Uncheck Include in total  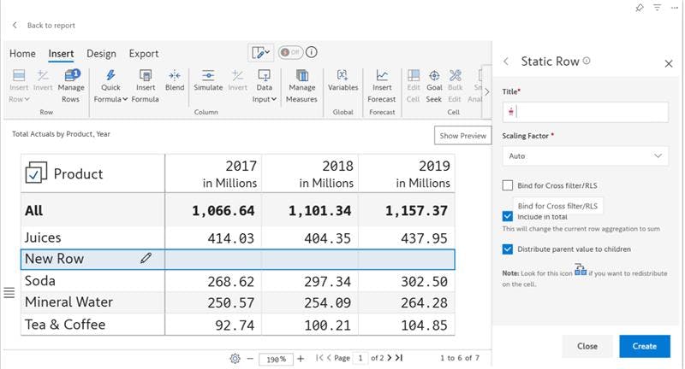tap(507, 216)
